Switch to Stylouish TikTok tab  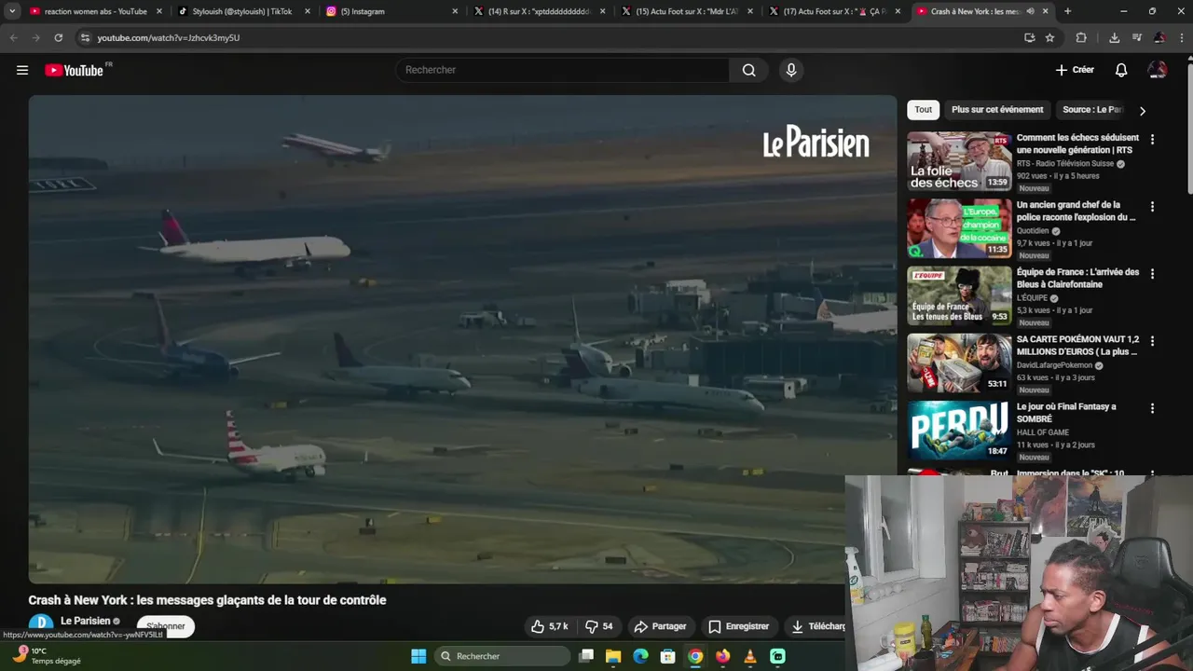click(242, 11)
